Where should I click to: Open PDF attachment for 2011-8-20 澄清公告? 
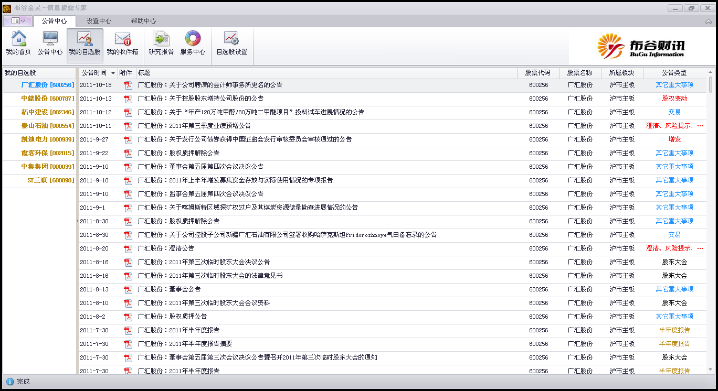pyautogui.click(x=128, y=248)
